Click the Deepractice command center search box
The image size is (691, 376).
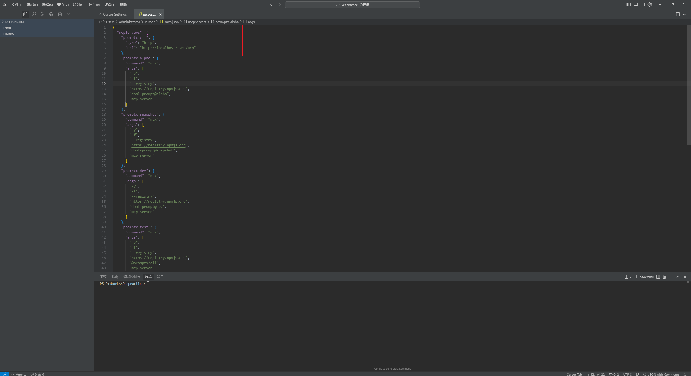tap(352, 5)
